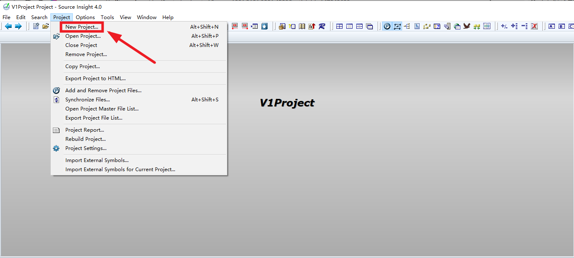This screenshot has height=258, width=574.
Task: Click the green double-arrow sync icon
Action: (477, 26)
